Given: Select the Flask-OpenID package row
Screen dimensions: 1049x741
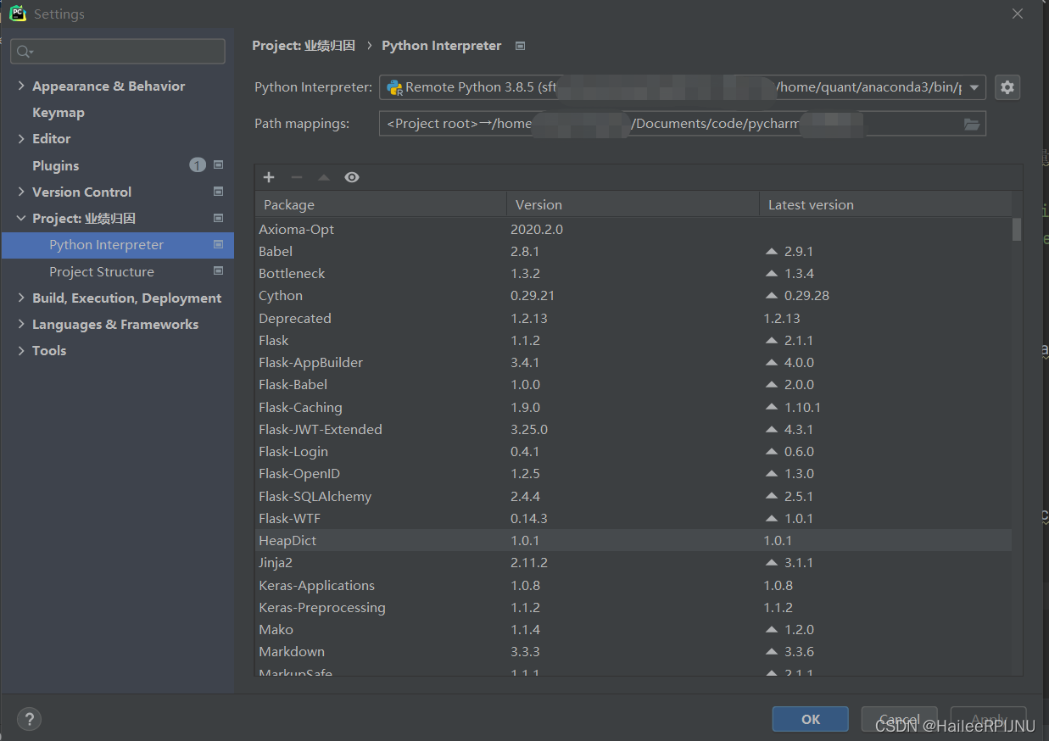Looking at the screenshot, I should coord(633,473).
